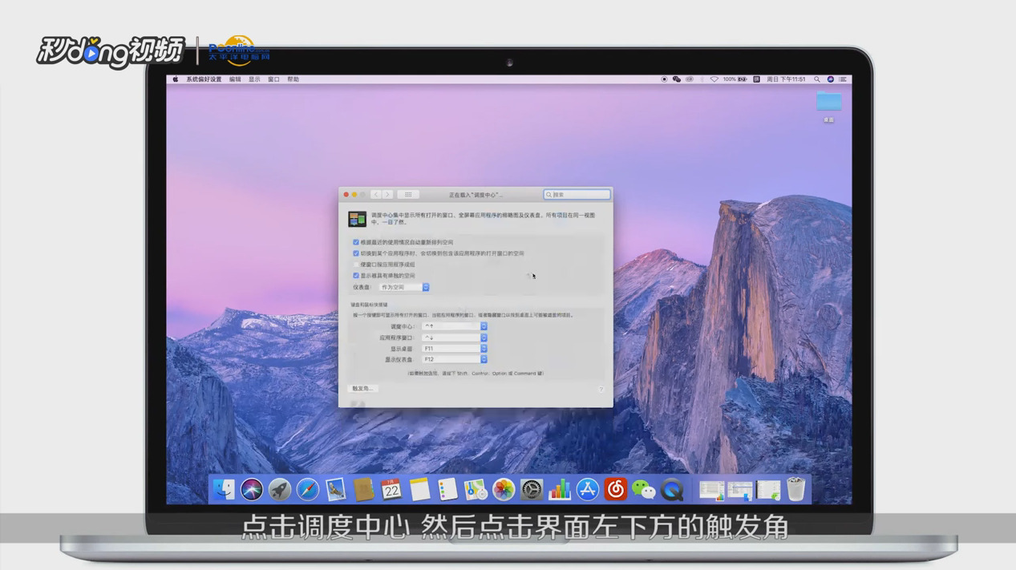Click the 拼 input method icon
The height and width of the screenshot is (570, 1016).
click(756, 79)
